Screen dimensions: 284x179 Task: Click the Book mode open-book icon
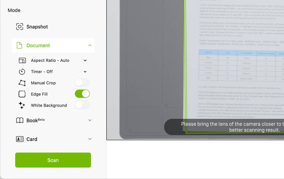coord(20,120)
